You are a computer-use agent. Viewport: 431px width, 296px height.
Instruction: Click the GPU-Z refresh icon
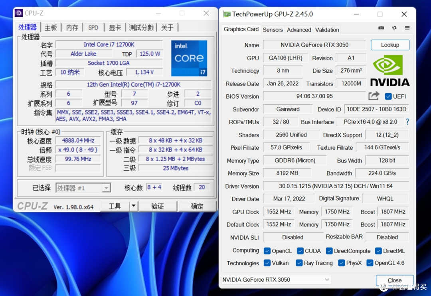tap(394, 28)
